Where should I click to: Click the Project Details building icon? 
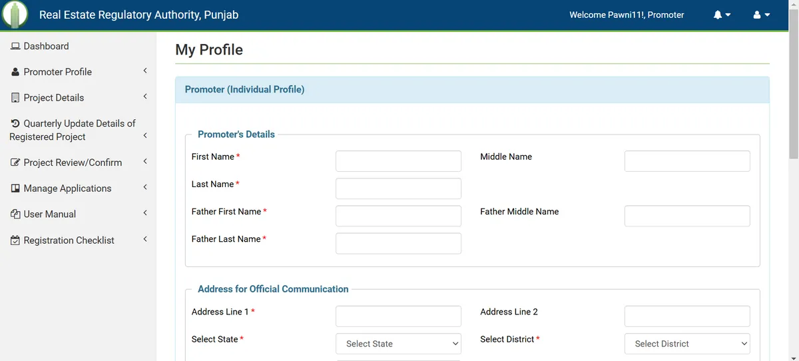click(15, 98)
